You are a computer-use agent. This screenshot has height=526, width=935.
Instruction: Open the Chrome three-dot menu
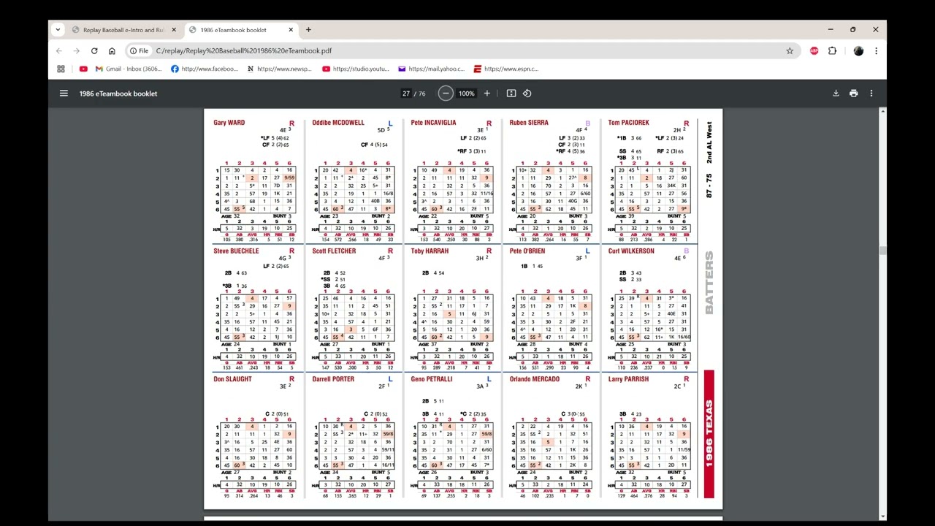876,51
